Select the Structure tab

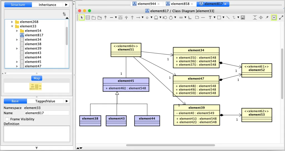pyautogui.click(x=18, y=5)
